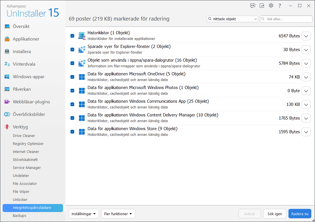The height and width of the screenshot is (222, 315).
Task: Open the Fler funktioner dropdown button
Action: tap(118, 214)
